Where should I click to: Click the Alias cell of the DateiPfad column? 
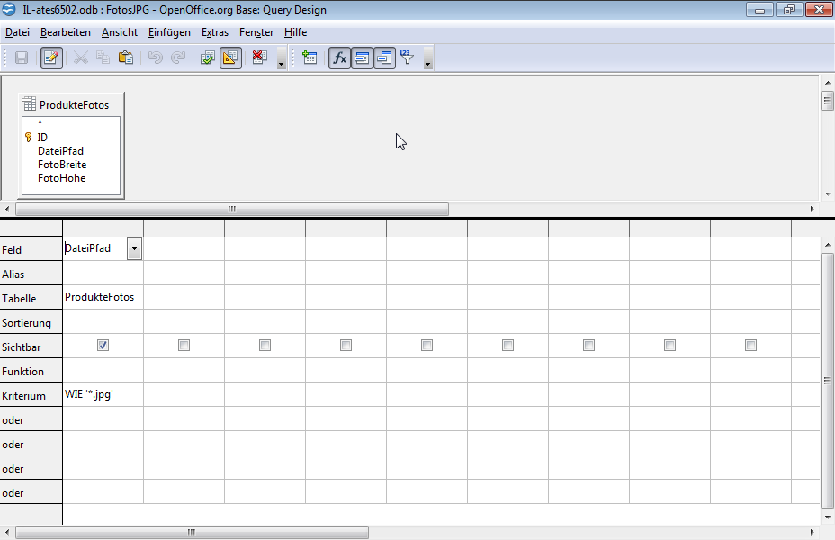pyautogui.click(x=103, y=273)
